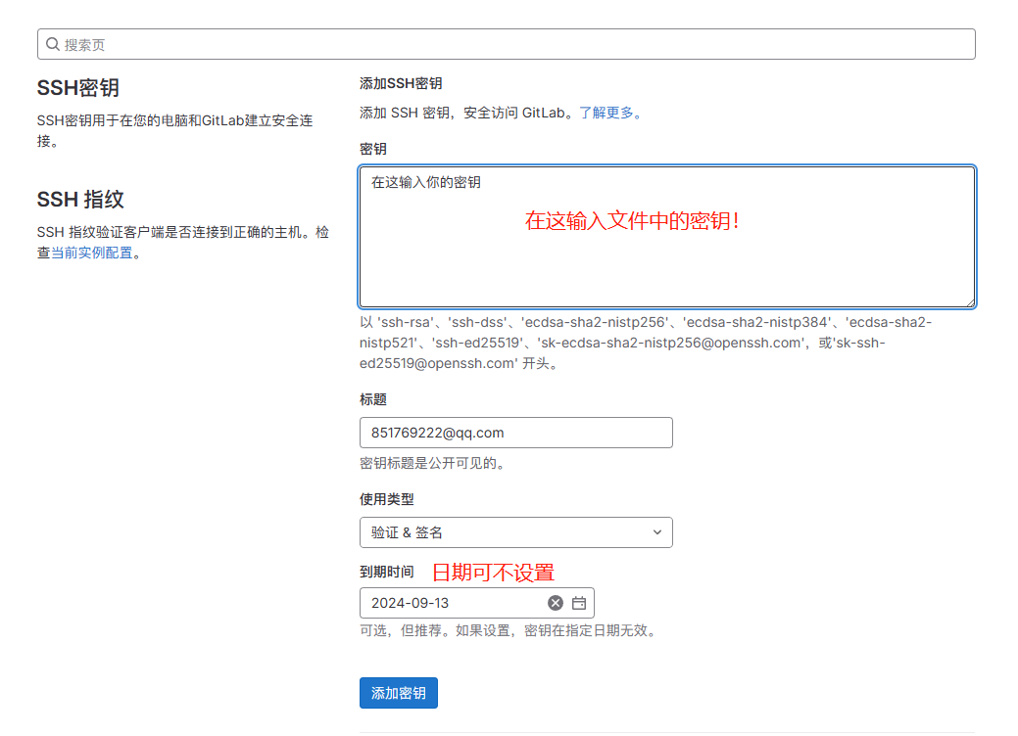This screenshot has width=1018, height=736.
Task: Click the SSH 指纹 heading
Action: (x=80, y=199)
